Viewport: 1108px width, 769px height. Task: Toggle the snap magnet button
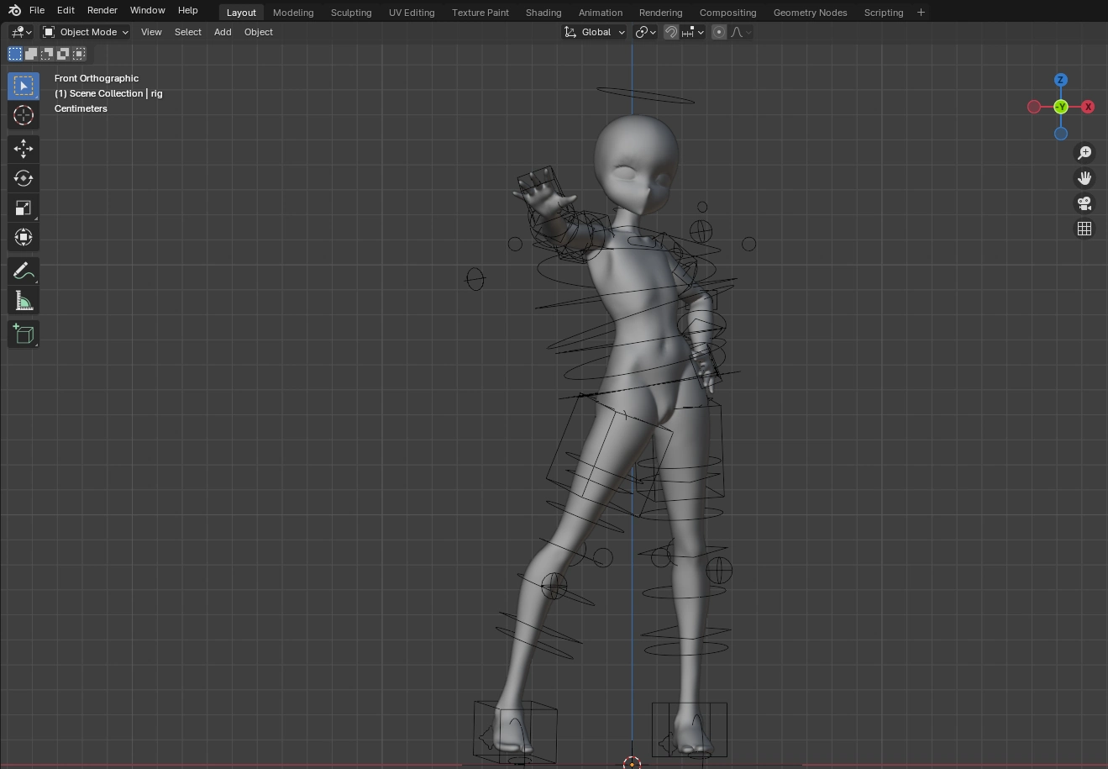click(671, 32)
